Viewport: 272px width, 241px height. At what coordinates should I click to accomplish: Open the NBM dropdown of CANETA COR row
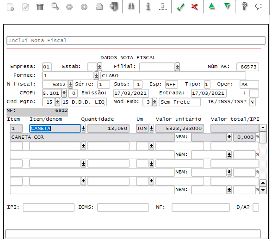229,137
